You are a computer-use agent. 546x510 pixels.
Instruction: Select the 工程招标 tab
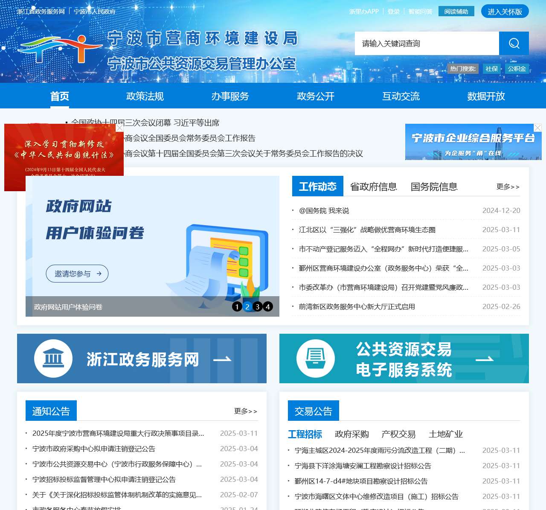click(305, 434)
